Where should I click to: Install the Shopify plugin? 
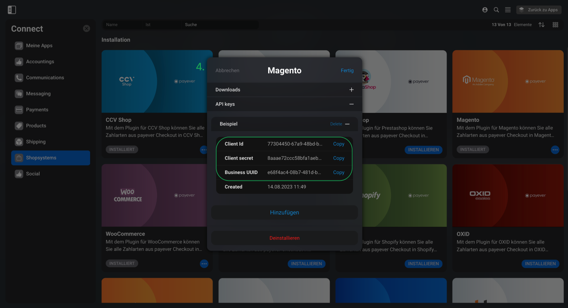(x=423, y=264)
